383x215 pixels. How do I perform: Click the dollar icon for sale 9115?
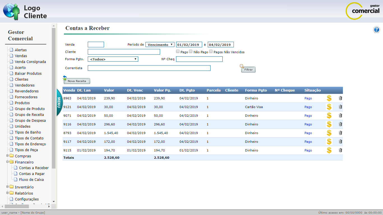[329, 150]
